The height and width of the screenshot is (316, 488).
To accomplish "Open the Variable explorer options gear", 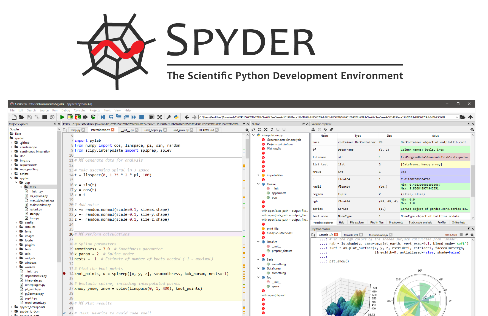I will 472,130.
